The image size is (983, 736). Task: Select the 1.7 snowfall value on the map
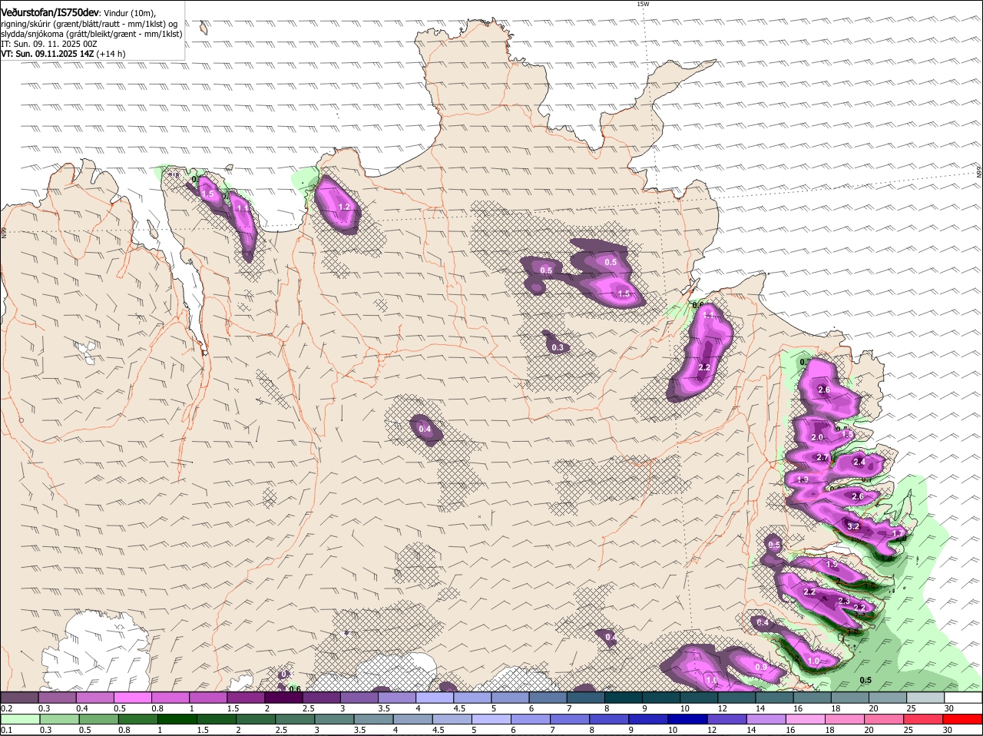898,534
